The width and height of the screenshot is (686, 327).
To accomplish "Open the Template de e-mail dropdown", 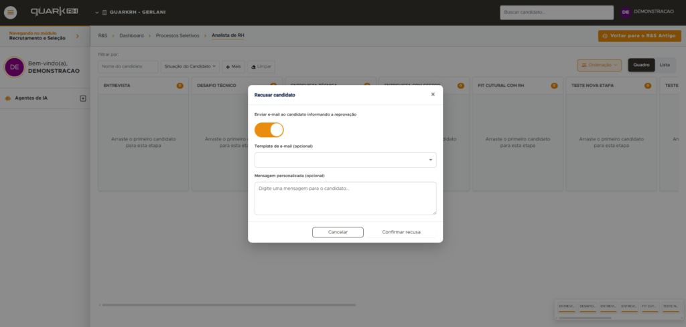I will (x=345, y=160).
